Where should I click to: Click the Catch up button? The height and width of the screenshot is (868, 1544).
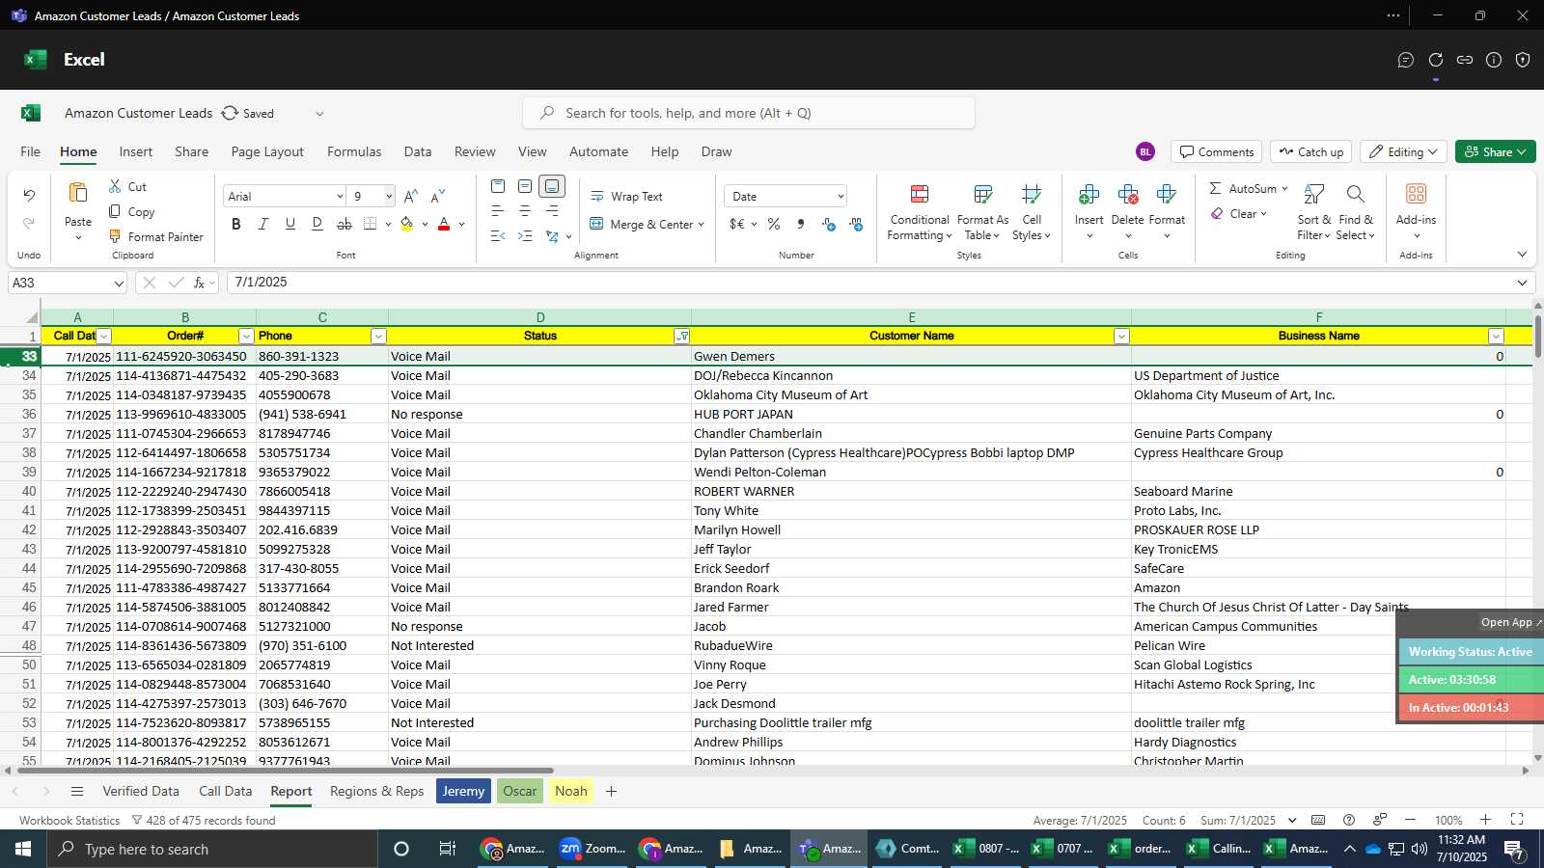(1310, 151)
